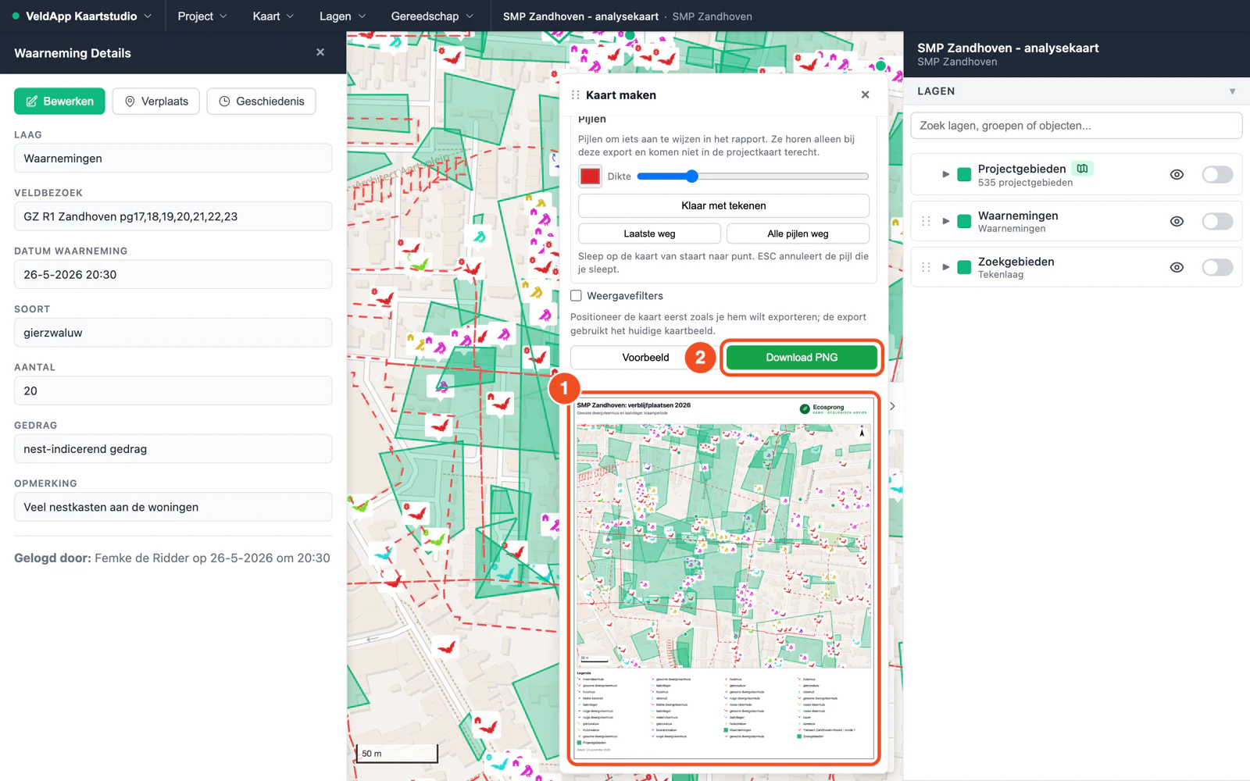Viewport: 1250px width, 781px height.
Task: Grab the Kaart maken dialog drag handle
Action: click(576, 95)
